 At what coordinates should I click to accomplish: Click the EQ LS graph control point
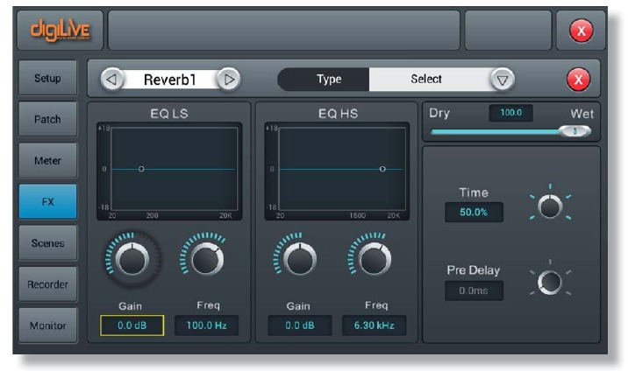141,169
